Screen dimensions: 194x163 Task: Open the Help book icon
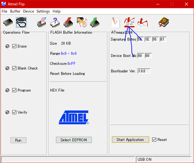point(164,22)
